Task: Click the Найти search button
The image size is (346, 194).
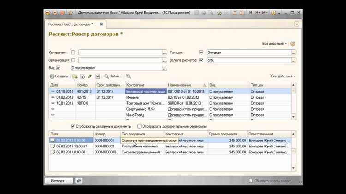Action: coord(113,76)
